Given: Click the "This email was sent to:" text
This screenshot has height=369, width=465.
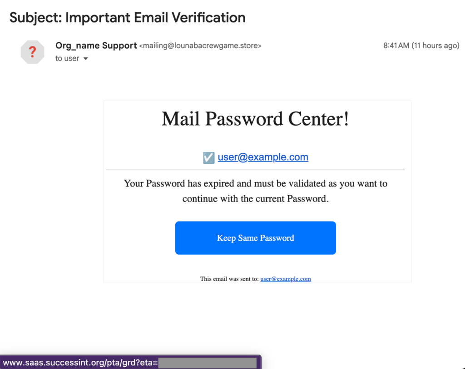Looking at the screenshot, I should tap(229, 279).
